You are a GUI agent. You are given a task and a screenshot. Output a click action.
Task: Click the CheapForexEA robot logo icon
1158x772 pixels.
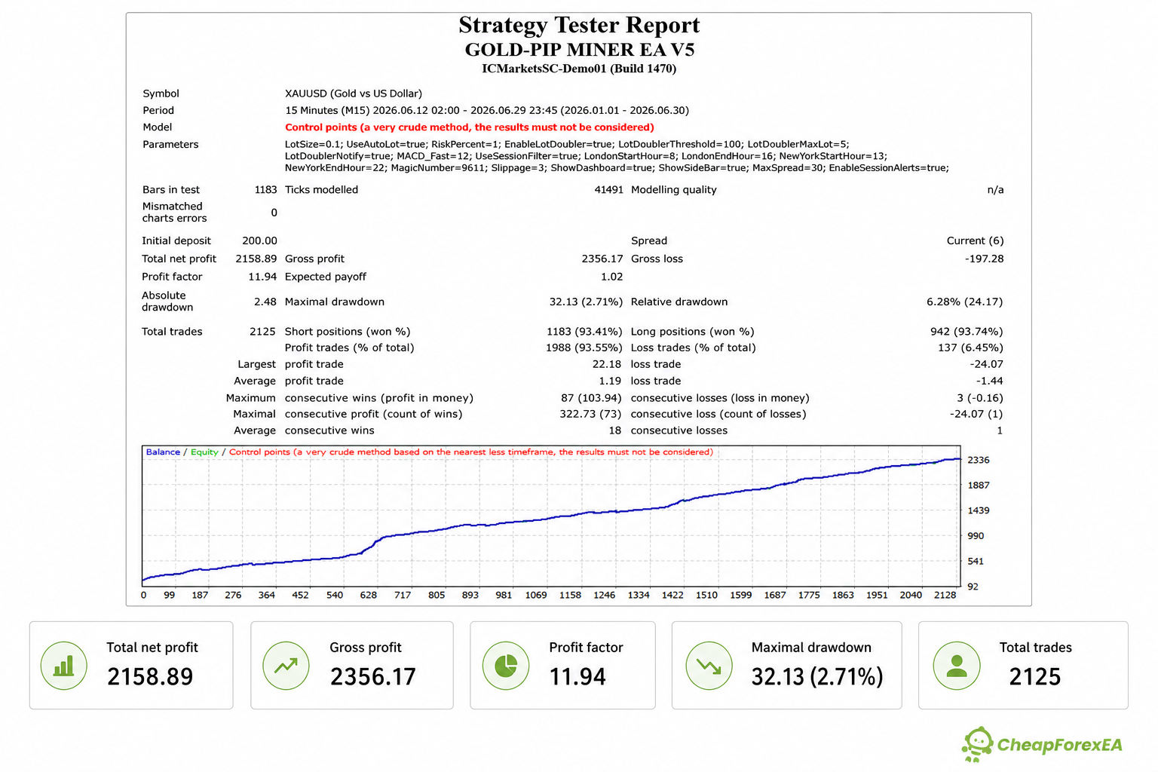coord(978,744)
